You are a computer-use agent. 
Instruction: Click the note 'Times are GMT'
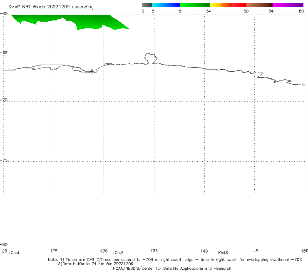tap(80, 260)
